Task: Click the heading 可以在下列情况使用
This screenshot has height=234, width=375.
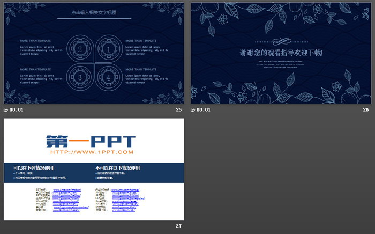Action: (33, 168)
